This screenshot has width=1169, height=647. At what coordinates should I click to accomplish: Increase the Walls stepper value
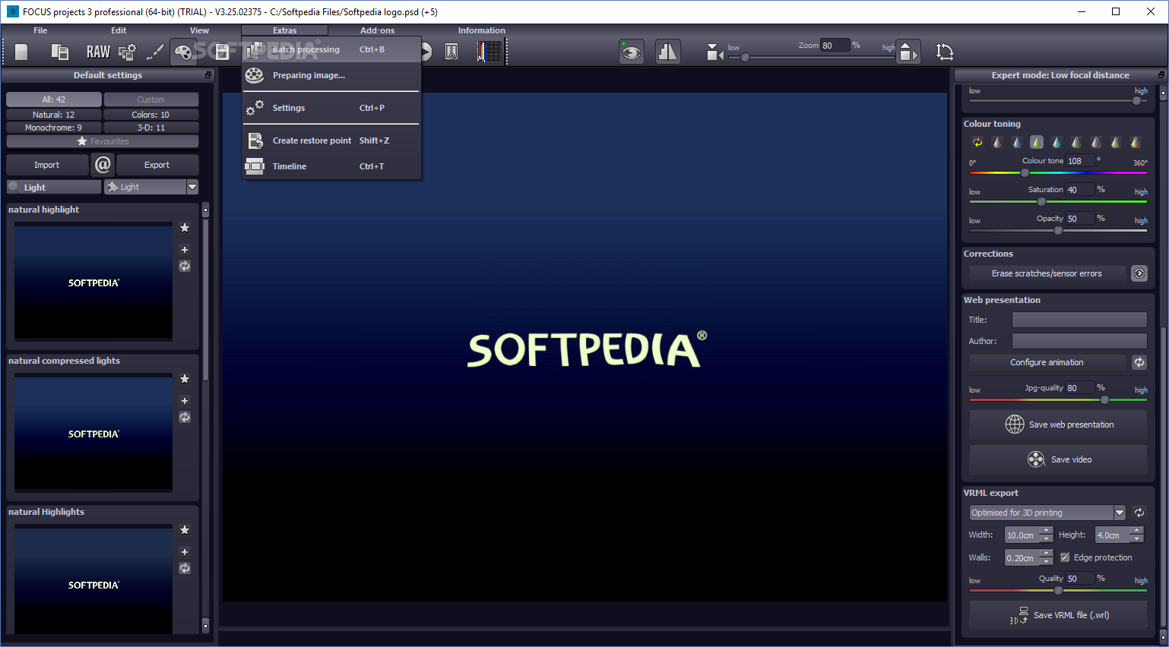tap(1047, 554)
